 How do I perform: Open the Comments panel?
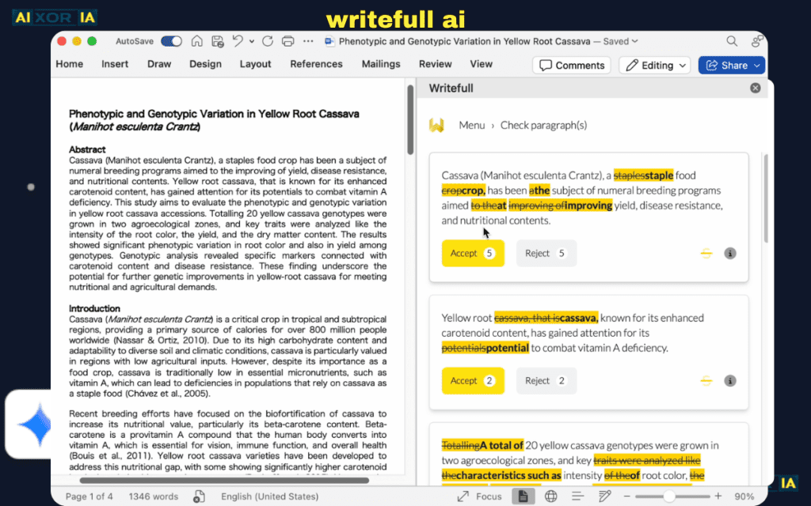point(571,64)
